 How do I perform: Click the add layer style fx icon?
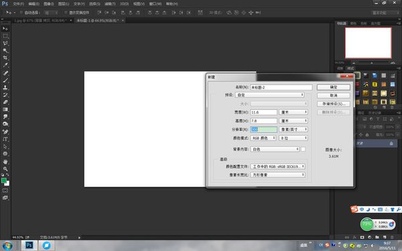(354, 238)
